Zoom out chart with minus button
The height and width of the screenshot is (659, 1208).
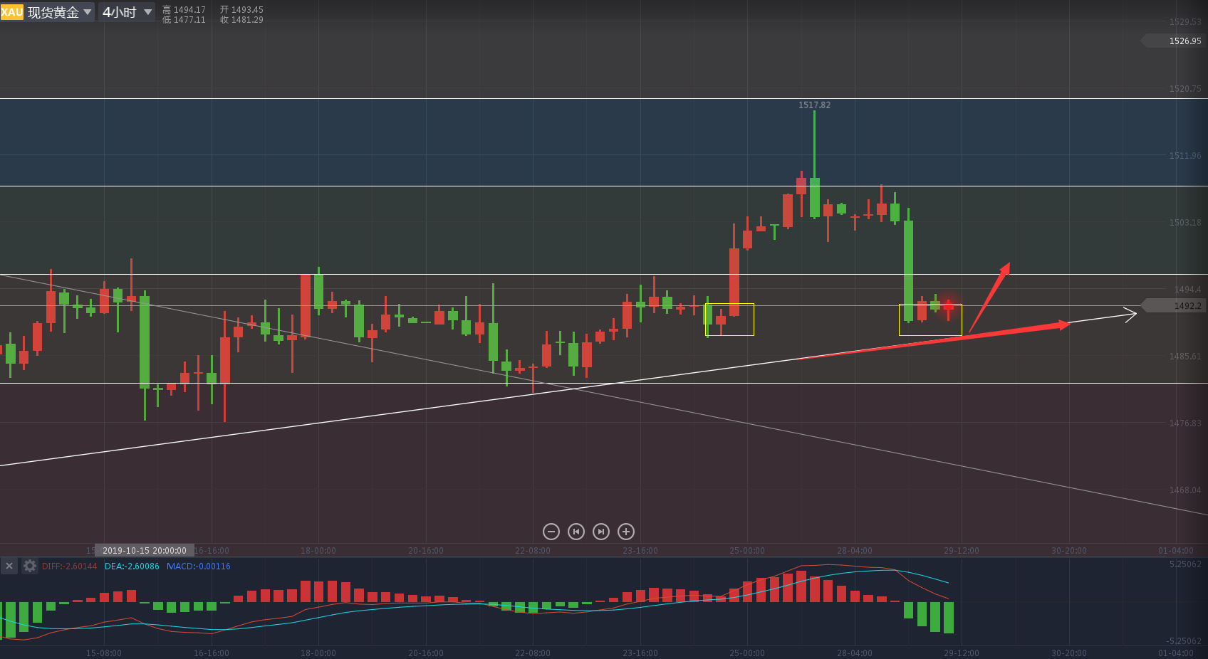click(x=551, y=532)
